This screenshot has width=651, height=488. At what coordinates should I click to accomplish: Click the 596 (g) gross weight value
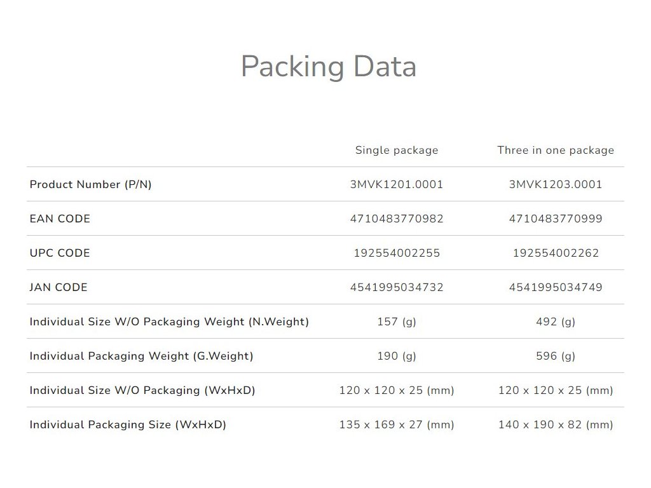pos(556,356)
